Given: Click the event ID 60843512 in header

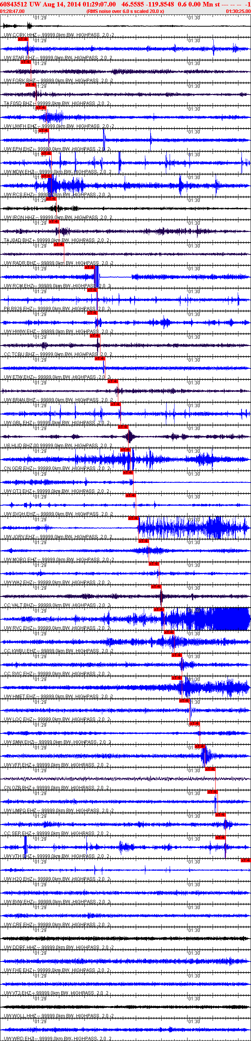Looking at the screenshot, I should point(14,5).
